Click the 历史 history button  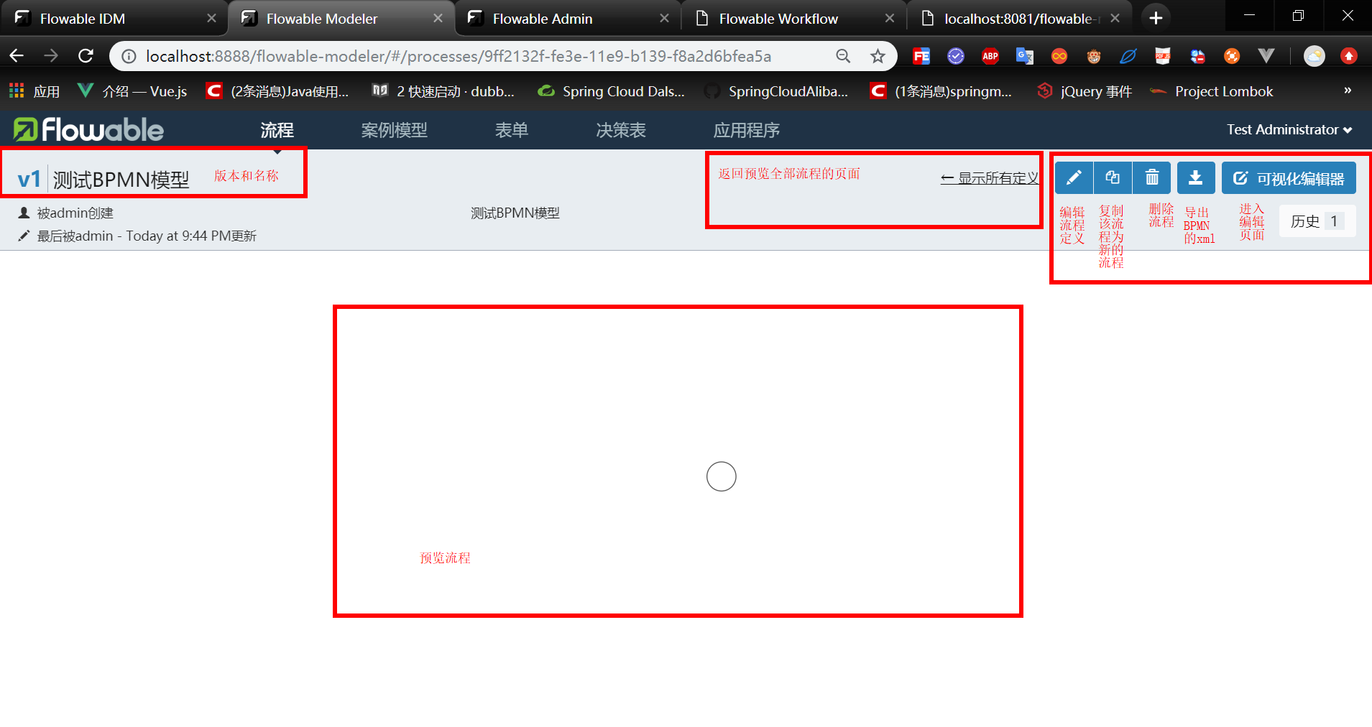(x=1317, y=221)
